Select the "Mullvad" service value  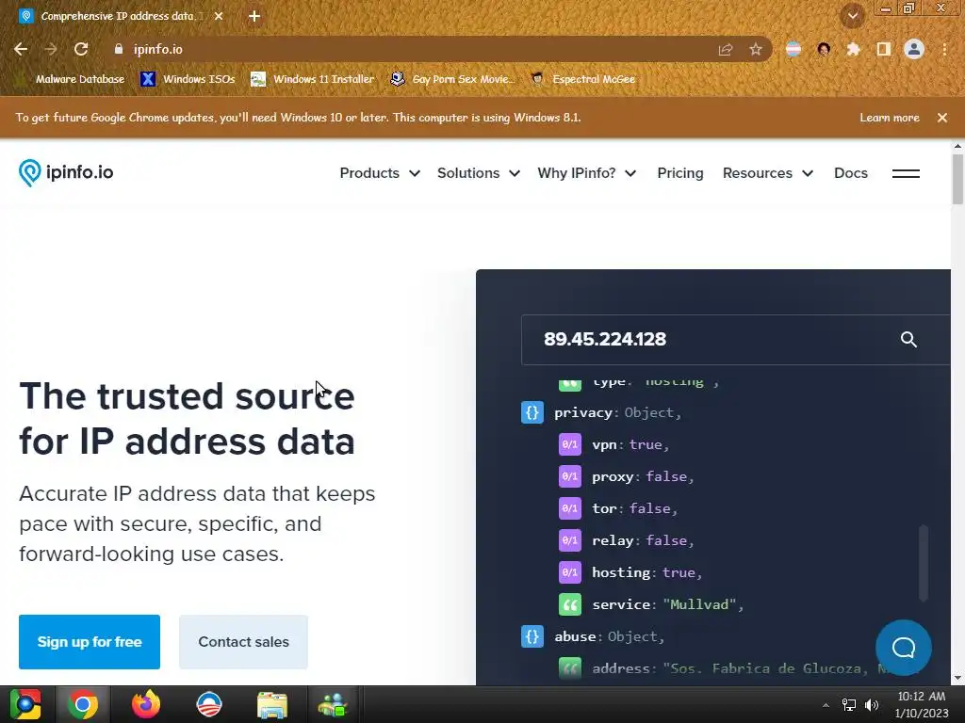pos(699,604)
